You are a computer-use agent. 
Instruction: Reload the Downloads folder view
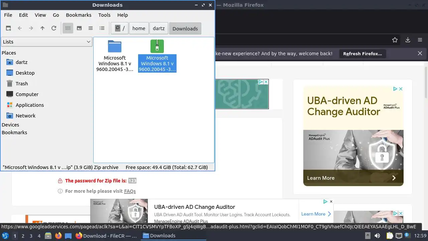tap(54, 28)
